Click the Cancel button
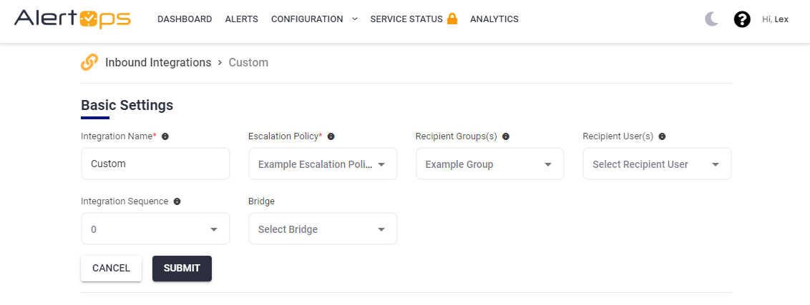The height and width of the screenshot is (305, 810). pyautogui.click(x=111, y=269)
